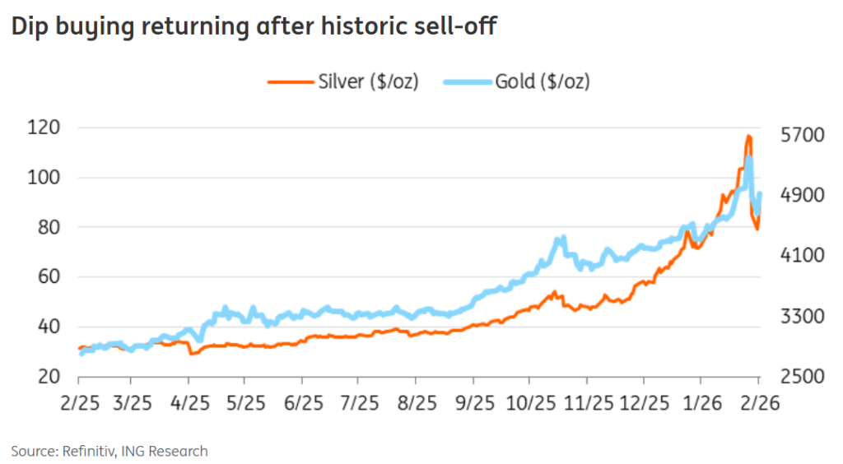Toggle the Silver ($/oz) legend label
Viewport: 843px width, 464px height.
pos(367,81)
